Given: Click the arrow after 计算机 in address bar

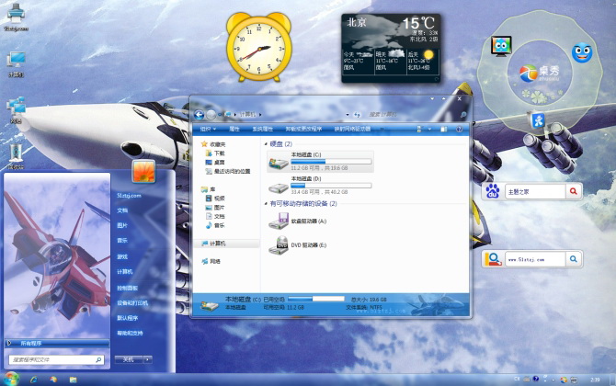Looking at the screenshot, I should (260, 115).
